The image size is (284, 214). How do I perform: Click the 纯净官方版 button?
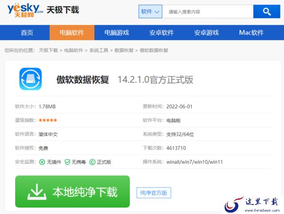pyautogui.click(x=153, y=193)
